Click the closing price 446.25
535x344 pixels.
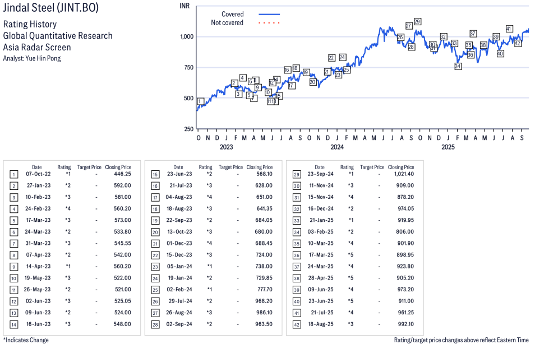coord(122,174)
